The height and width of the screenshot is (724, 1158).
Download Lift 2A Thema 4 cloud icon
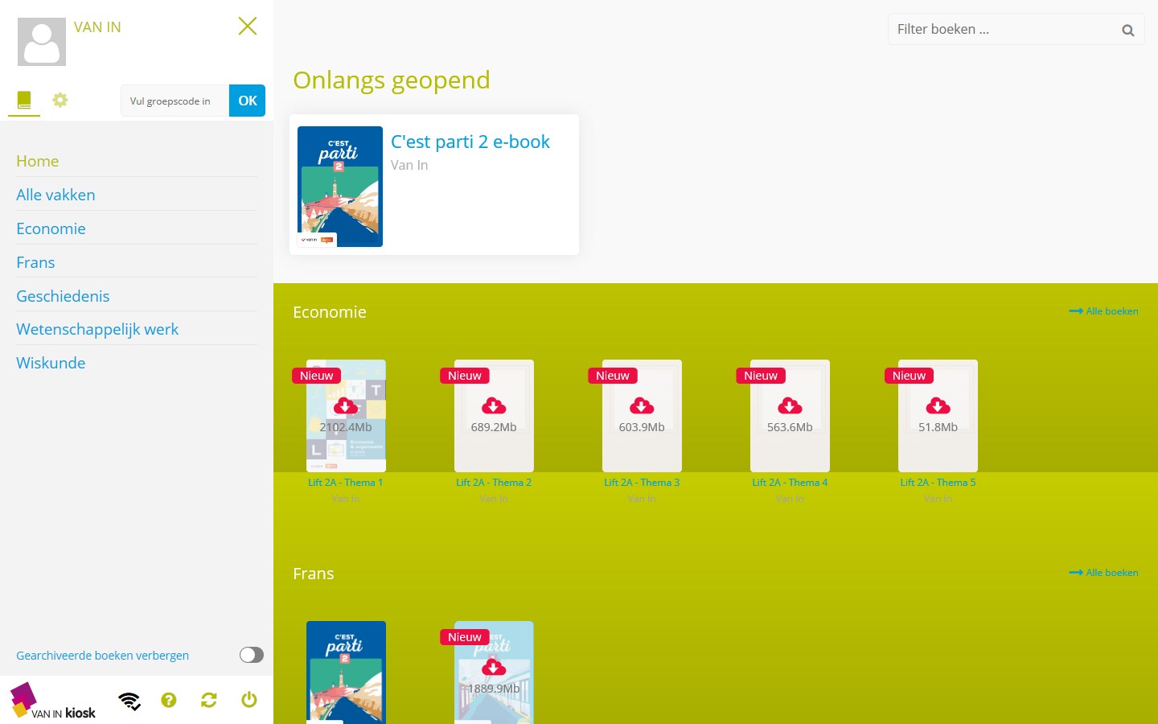pos(790,405)
